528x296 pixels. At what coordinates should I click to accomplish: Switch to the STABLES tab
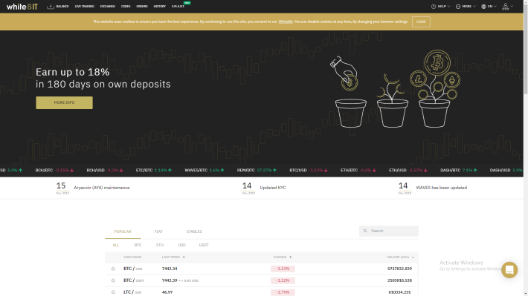point(194,231)
